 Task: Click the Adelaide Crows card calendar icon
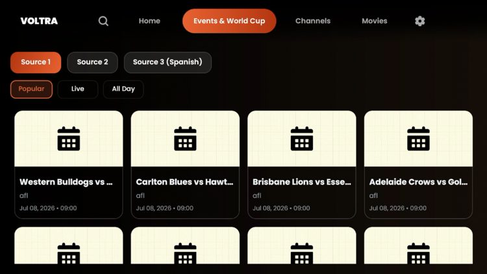(418, 138)
